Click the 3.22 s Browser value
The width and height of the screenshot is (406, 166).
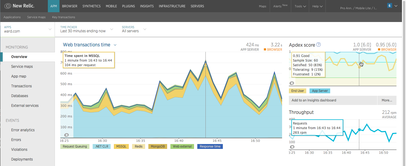pyautogui.click(x=276, y=45)
